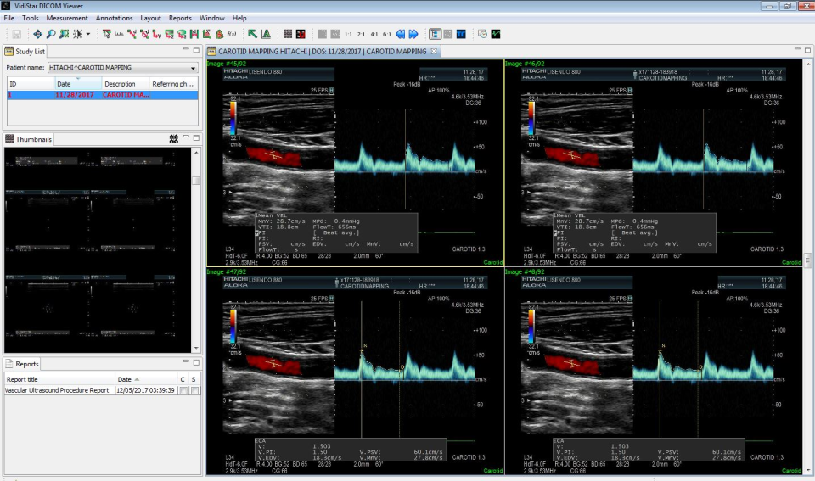Tick the C checkbox for the vascular report

(x=183, y=390)
